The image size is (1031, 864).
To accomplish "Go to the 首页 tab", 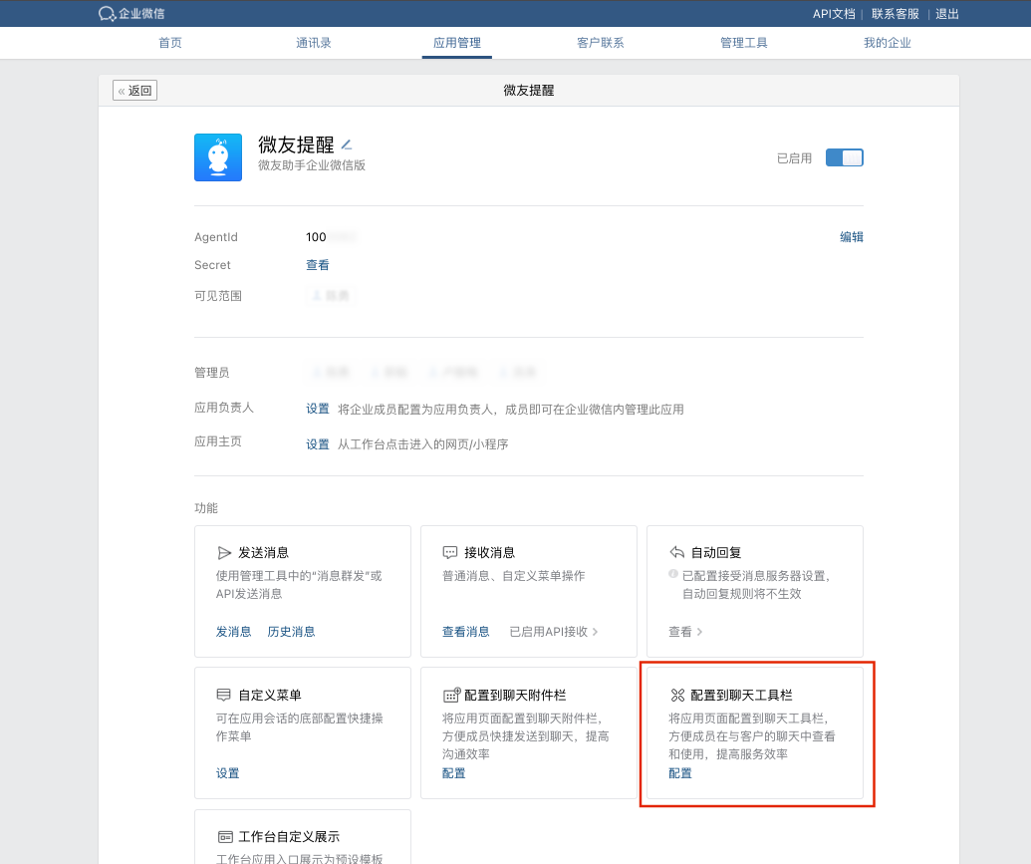I will tap(170, 43).
